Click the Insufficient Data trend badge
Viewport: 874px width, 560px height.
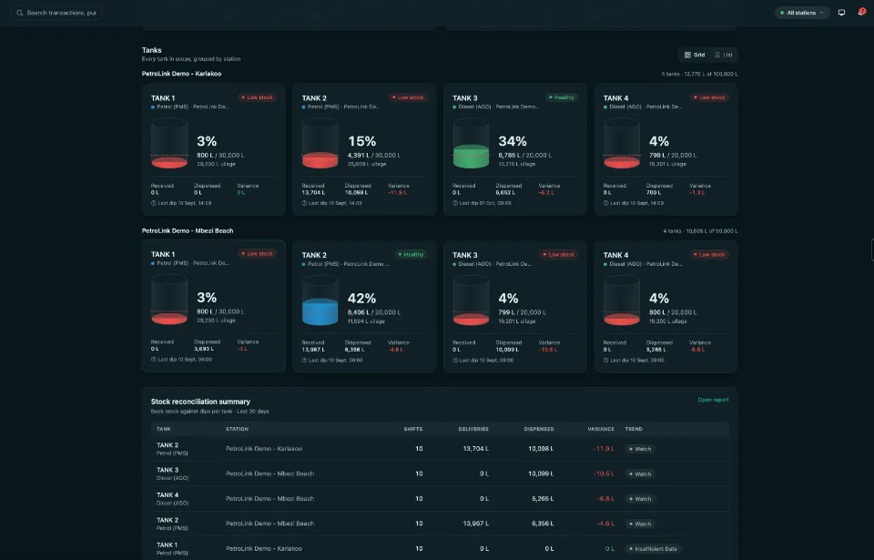pyautogui.click(x=652, y=549)
